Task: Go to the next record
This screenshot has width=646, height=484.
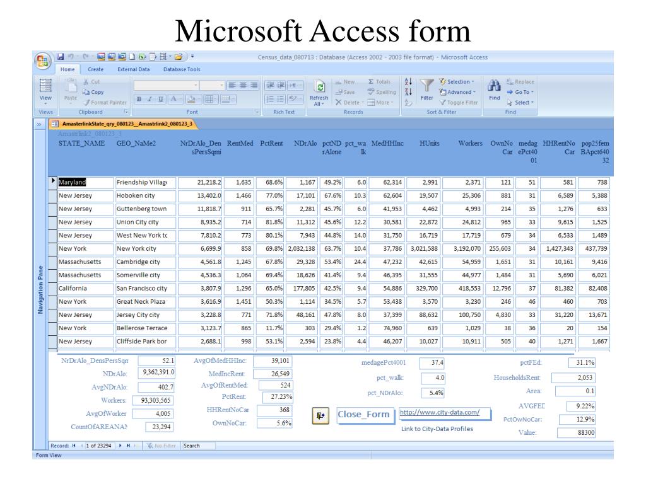Action: pyautogui.click(x=120, y=446)
